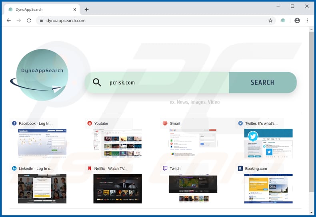Screen dimensions: 316x217
Task: Select the DynoAppSearch browser tab
Action: pos(42,10)
